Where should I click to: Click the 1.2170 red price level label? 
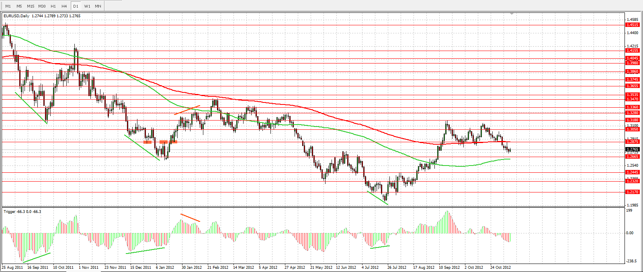point(633,192)
